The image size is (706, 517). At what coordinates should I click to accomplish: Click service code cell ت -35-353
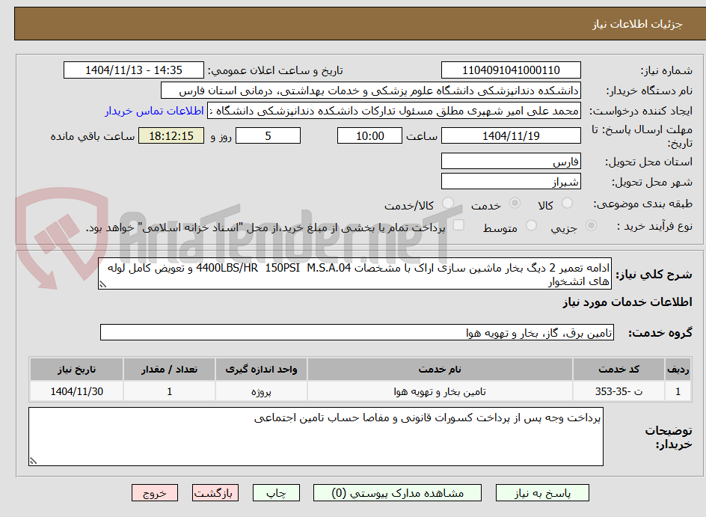(618, 391)
